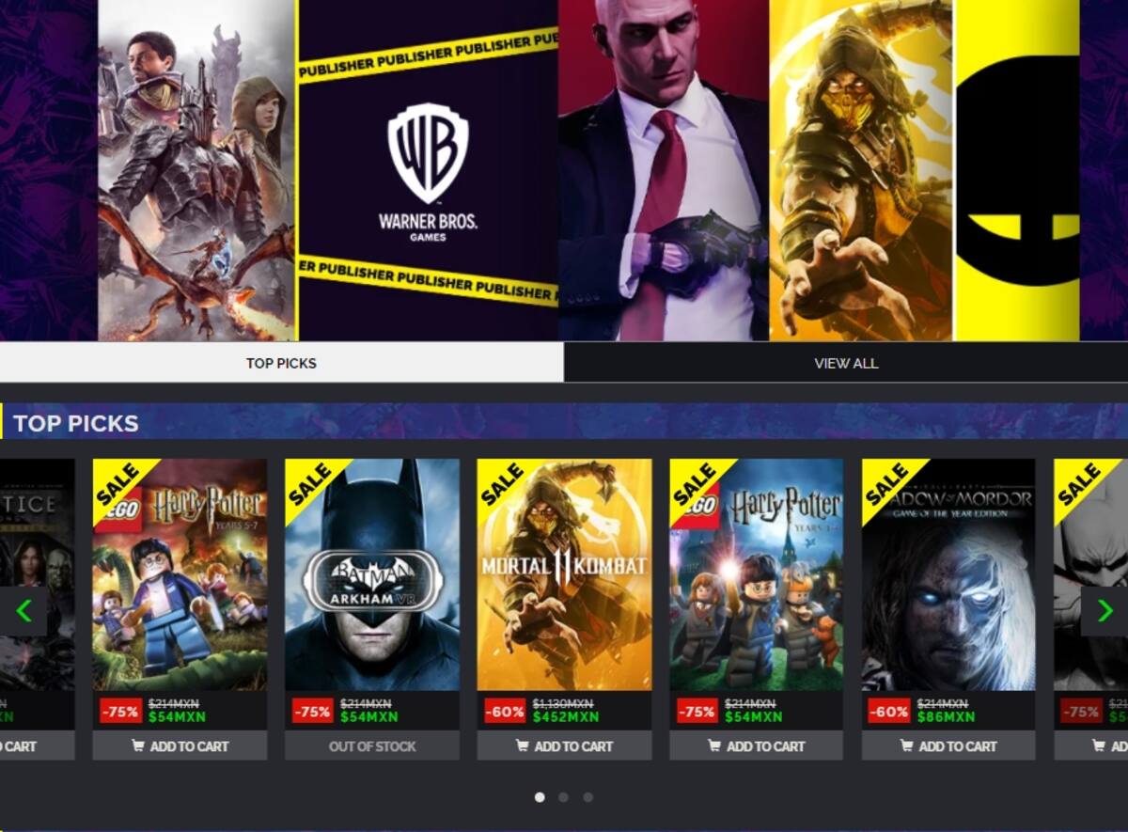Image resolution: width=1128 pixels, height=832 pixels.
Task: Click Out of Stock under Batman Arkham VR
Action: tap(372, 746)
